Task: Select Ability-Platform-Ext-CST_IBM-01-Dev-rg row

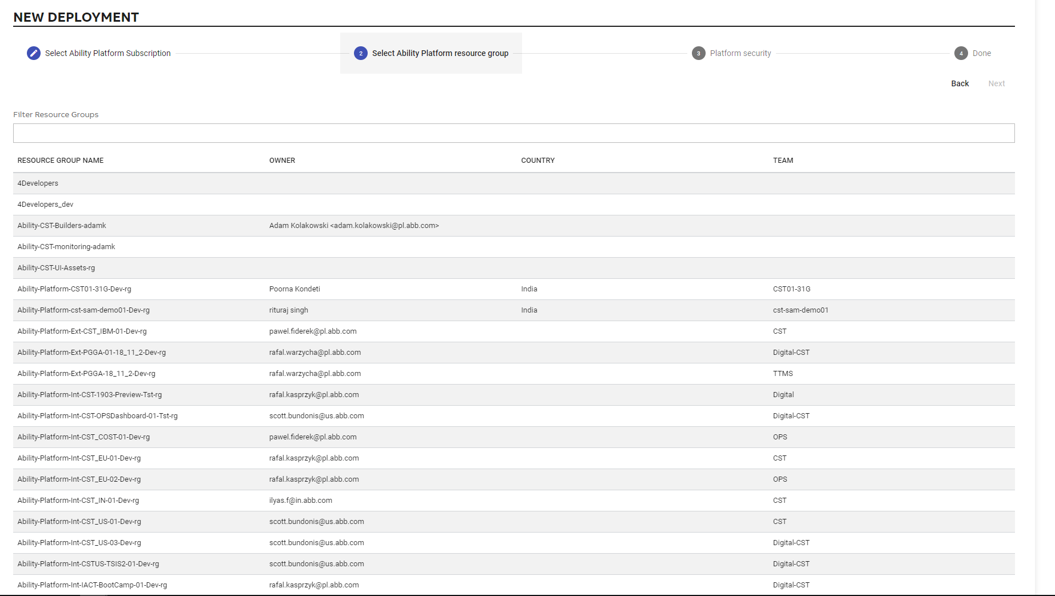Action: (x=514, y=331)
